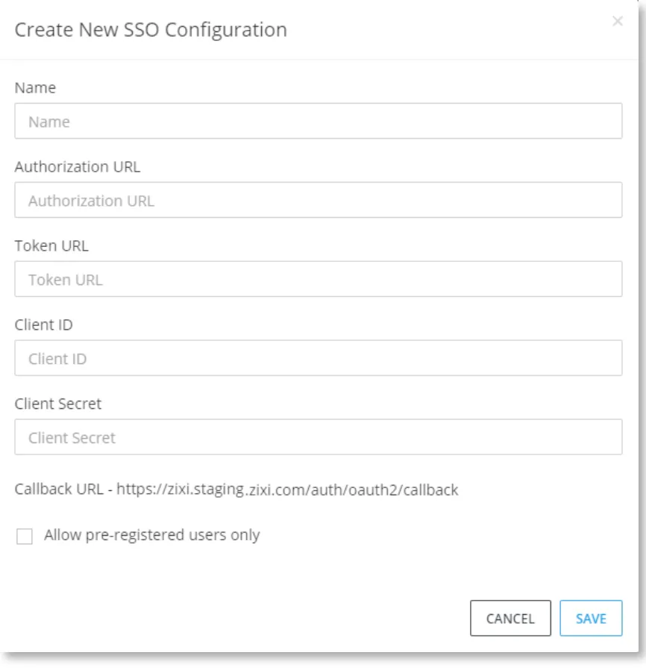Close the Create New SSO Configuration dialog

(617, 21)
